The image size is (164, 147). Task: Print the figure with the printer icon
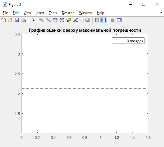click(24, 20)
